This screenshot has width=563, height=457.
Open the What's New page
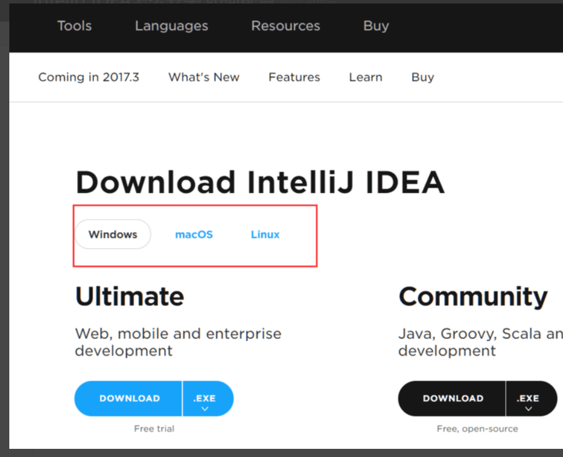coord(203,77)
